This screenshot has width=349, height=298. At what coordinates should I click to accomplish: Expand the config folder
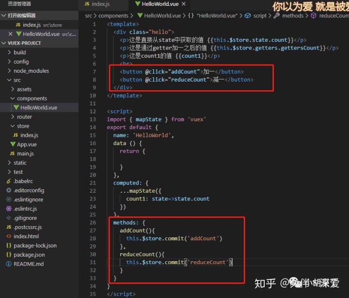[x=39, y=62]
